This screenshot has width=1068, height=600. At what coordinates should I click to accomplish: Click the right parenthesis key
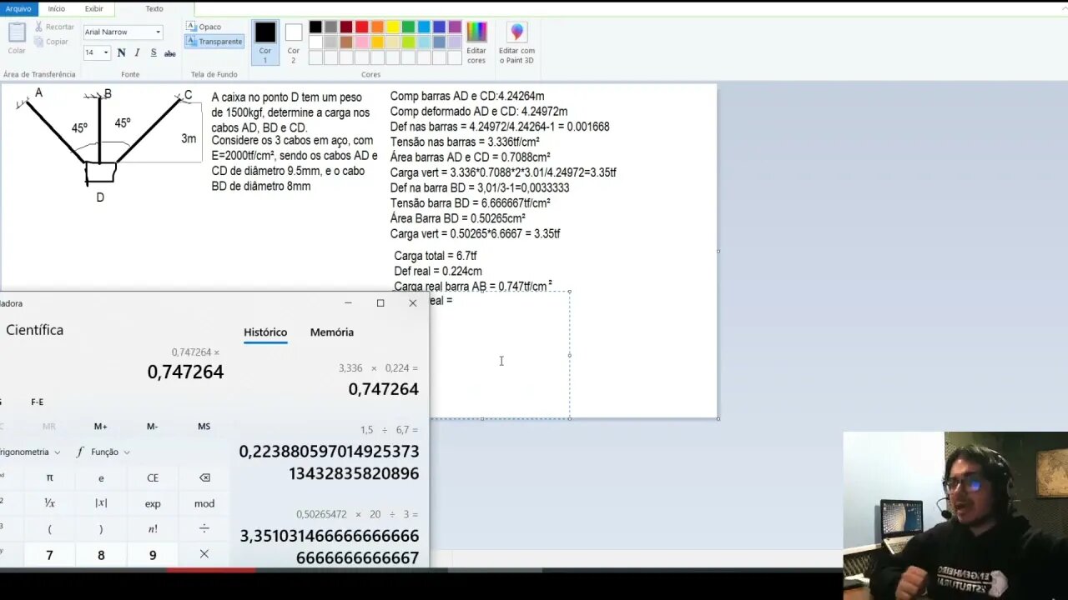(x=101, y=528)
